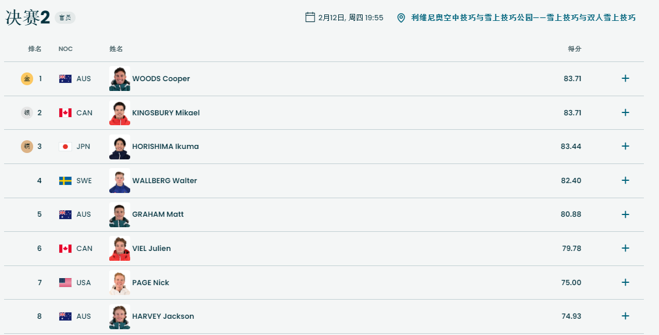Expand WOODS Cooper score details
The width and height of the screenshot is (659, 335).
pyautogui.click(x=625, y=78)
